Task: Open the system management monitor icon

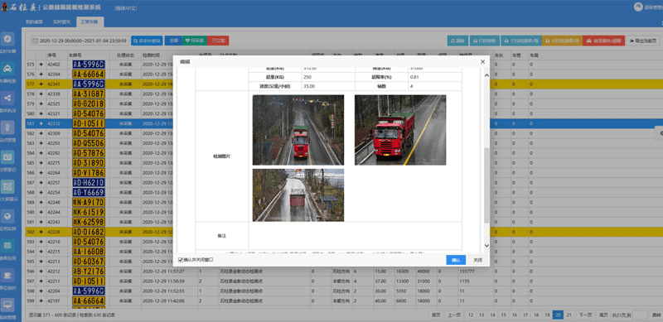Action: [7, 305]
